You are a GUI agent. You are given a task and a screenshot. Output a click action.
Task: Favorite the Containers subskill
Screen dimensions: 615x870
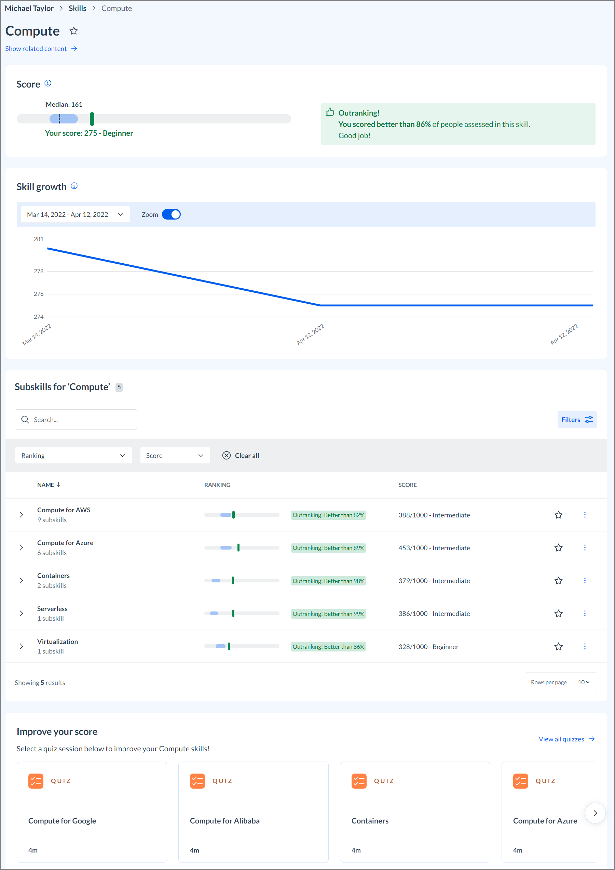(558, 580)
